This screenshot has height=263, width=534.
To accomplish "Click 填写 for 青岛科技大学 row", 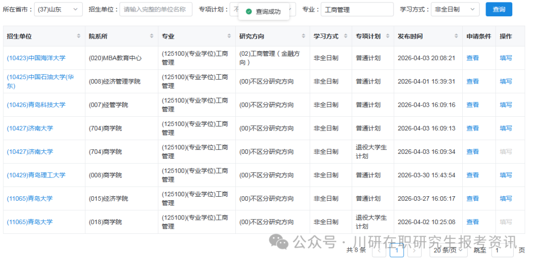I will tap(506, 105).
